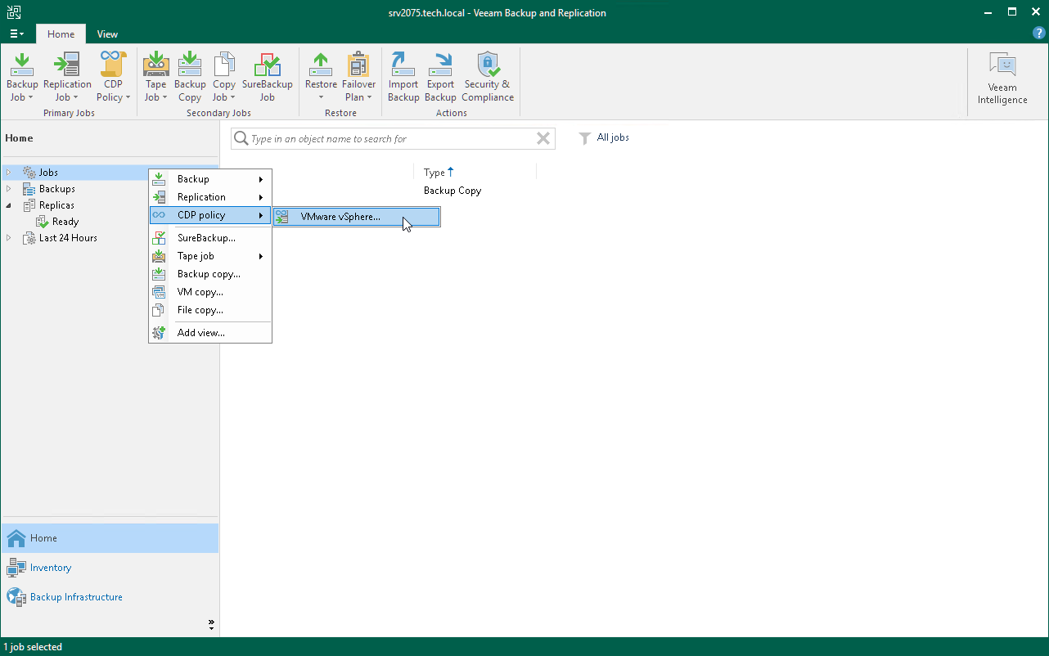Click the Backup Infrastructure view icon
Viewport: 1049px width, 656px height.
coord(16,597)
